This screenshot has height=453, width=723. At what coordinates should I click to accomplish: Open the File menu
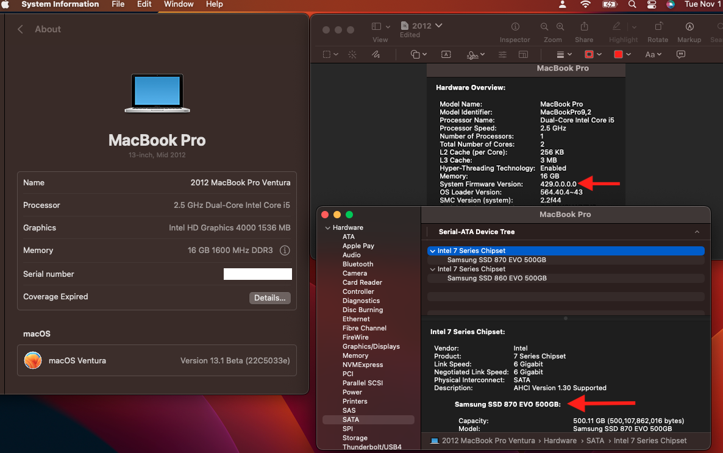tap(118, 4)
